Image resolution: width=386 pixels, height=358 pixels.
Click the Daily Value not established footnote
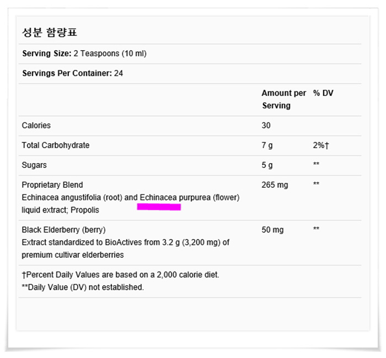pos(83,287)
